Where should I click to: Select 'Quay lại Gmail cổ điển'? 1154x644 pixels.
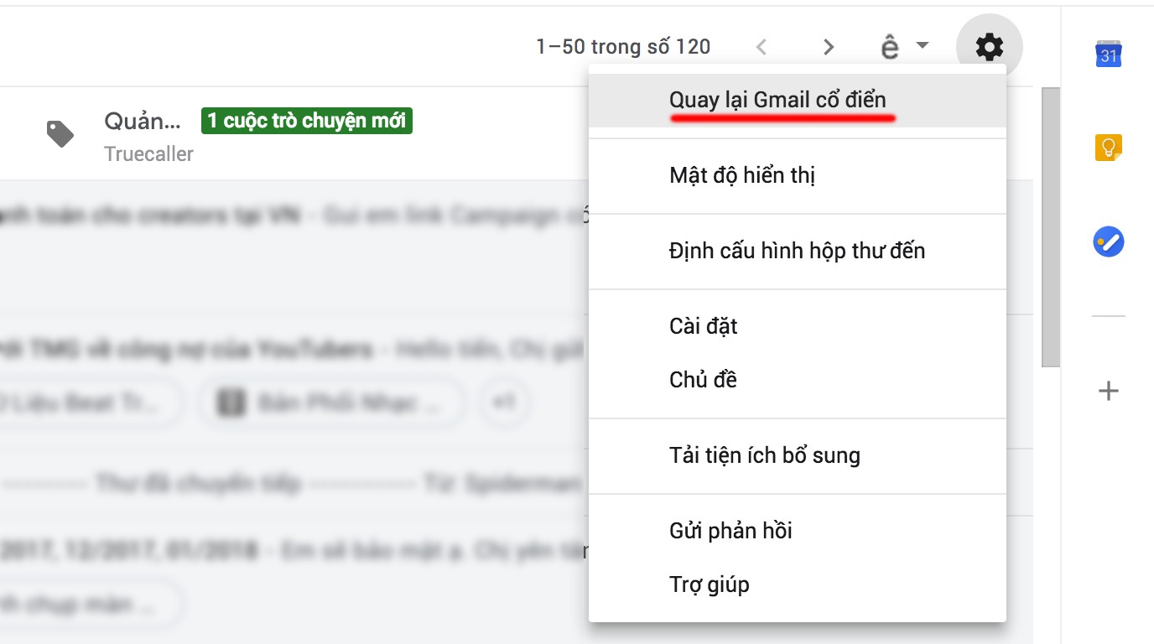780,100
